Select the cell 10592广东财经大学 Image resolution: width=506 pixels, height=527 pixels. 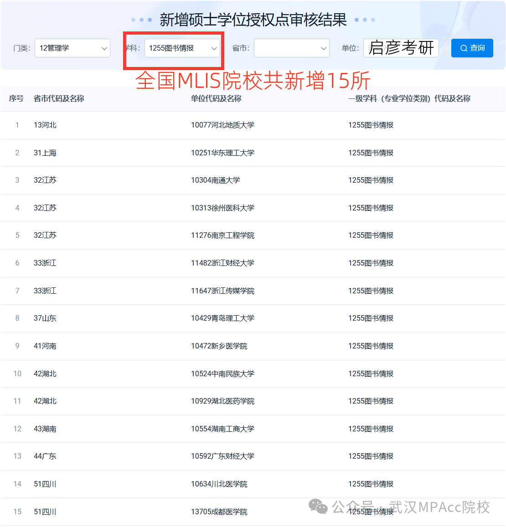point(223,456)
